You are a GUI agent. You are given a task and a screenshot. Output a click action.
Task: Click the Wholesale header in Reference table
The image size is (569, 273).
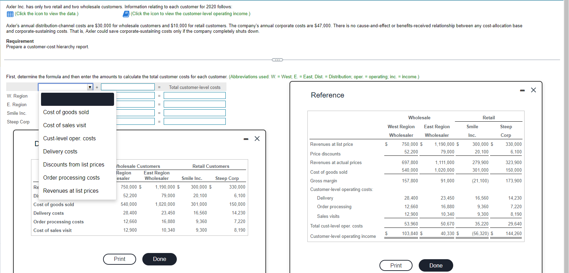point(419,118)
